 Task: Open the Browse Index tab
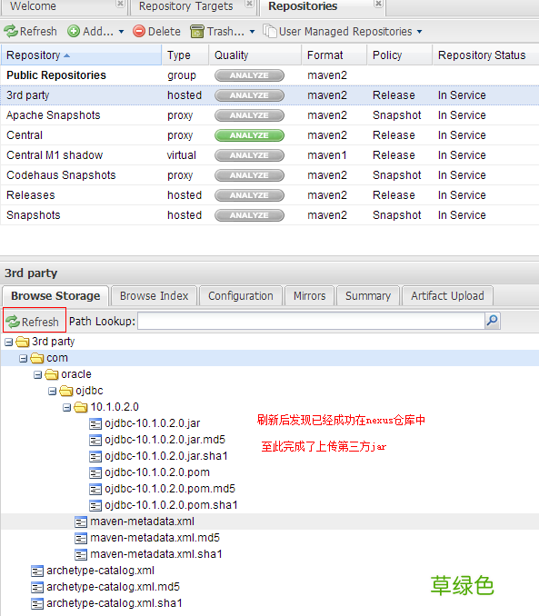[x=155, y=296]
